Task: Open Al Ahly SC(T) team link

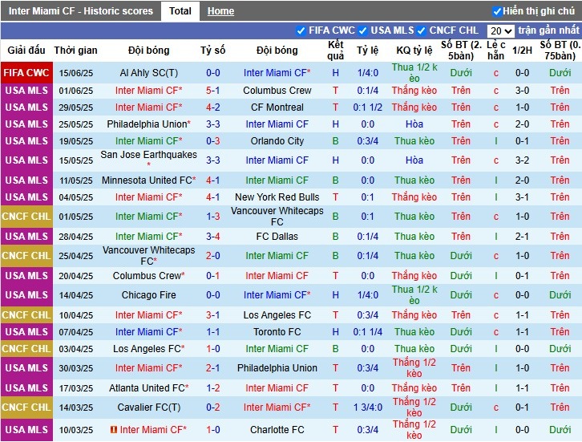Action: 148,73
